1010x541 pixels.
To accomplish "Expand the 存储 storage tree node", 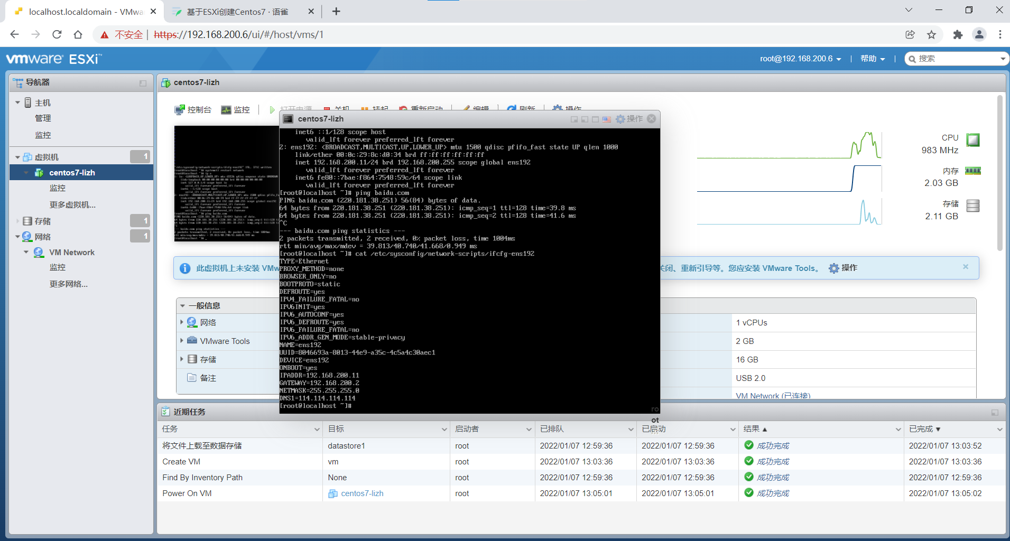I will click(17, 221).
